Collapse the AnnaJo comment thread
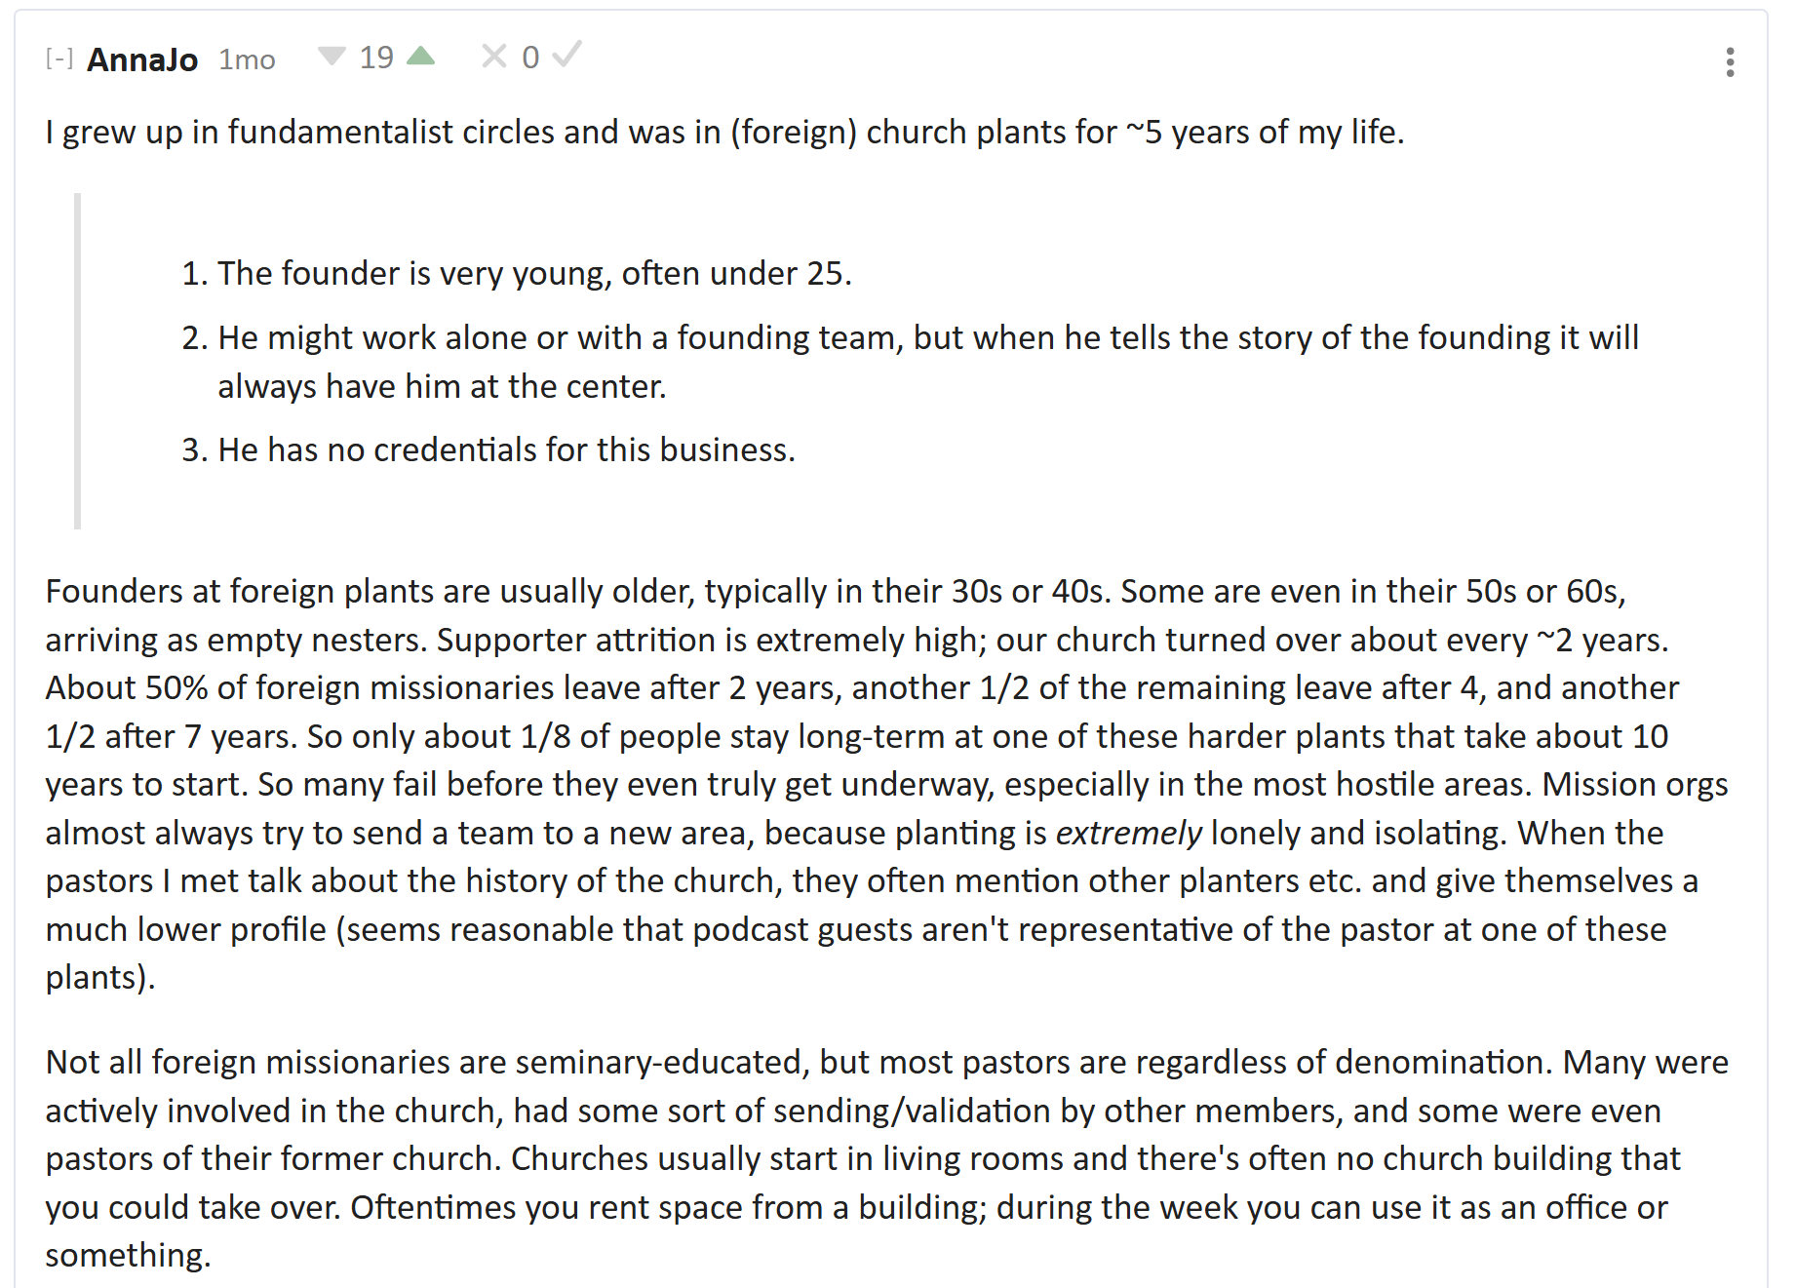The image size is (1796, 1288). pos(59,59)
